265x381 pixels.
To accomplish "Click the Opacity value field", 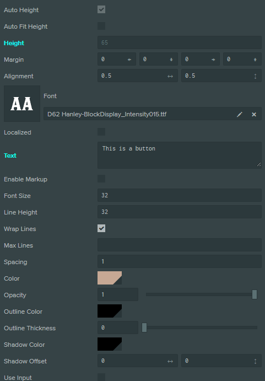I will pyautogui.click(x=118, y=294).
